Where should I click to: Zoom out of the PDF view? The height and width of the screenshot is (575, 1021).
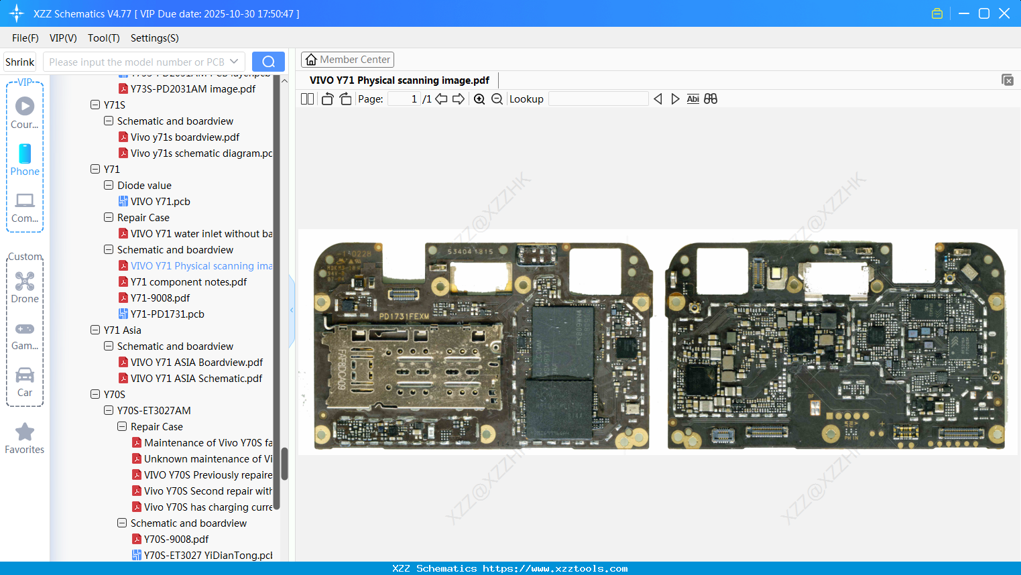(x=496, y=99)
